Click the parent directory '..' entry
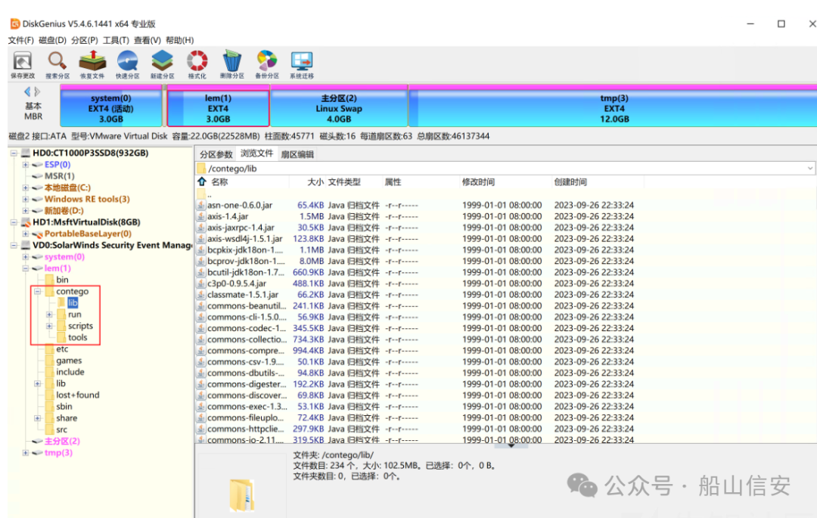The height and width of the screenshot is (518, 817). tap(210, 194)
